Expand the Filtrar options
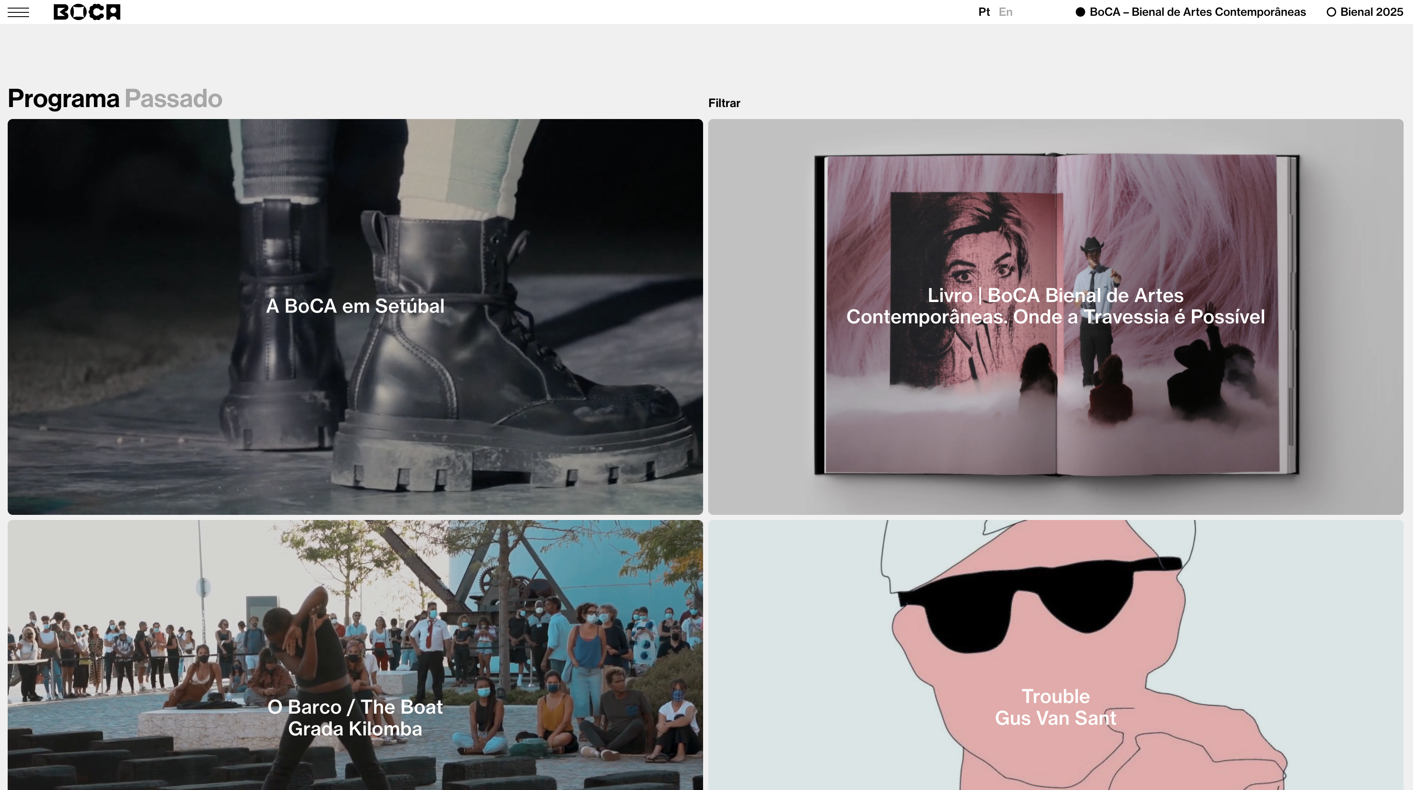The height and width of the screenshot is (790, 1413). pos(724,103)
